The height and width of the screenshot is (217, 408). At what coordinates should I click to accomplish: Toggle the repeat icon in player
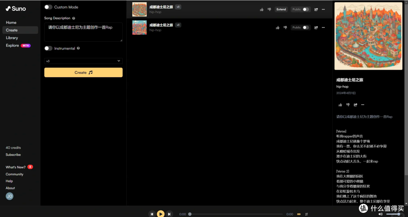(x=306, y=214)
